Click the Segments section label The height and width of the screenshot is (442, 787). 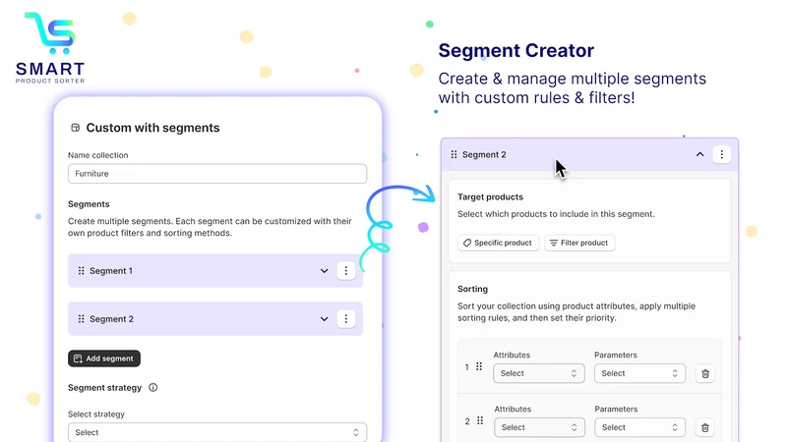[x=89, y=204]
